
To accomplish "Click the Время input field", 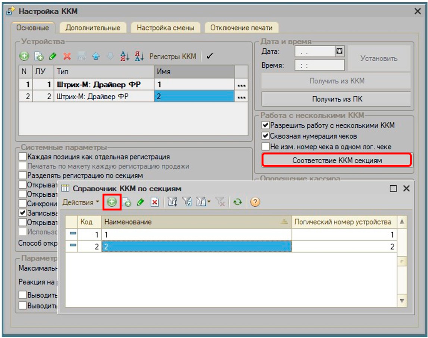I will pyautogui.click(x=319, y=65).
